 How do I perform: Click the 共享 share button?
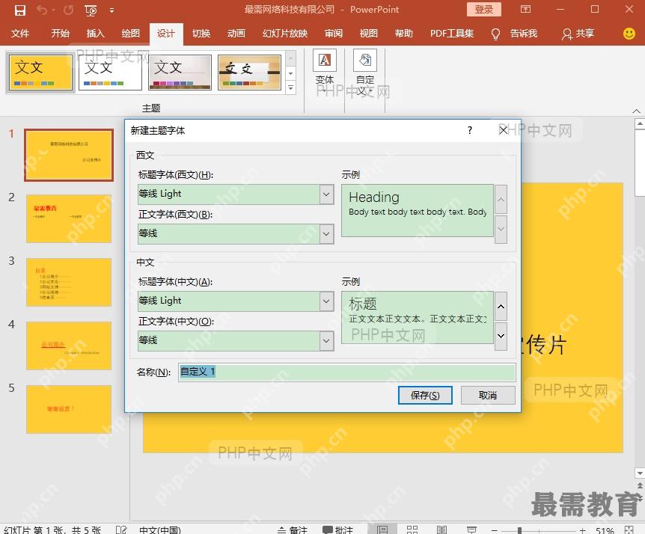click(578, 34)
